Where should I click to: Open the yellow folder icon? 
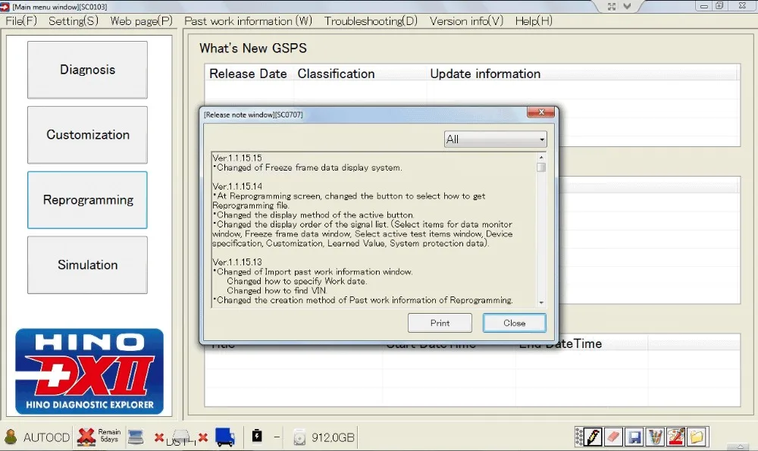[697, 437]
